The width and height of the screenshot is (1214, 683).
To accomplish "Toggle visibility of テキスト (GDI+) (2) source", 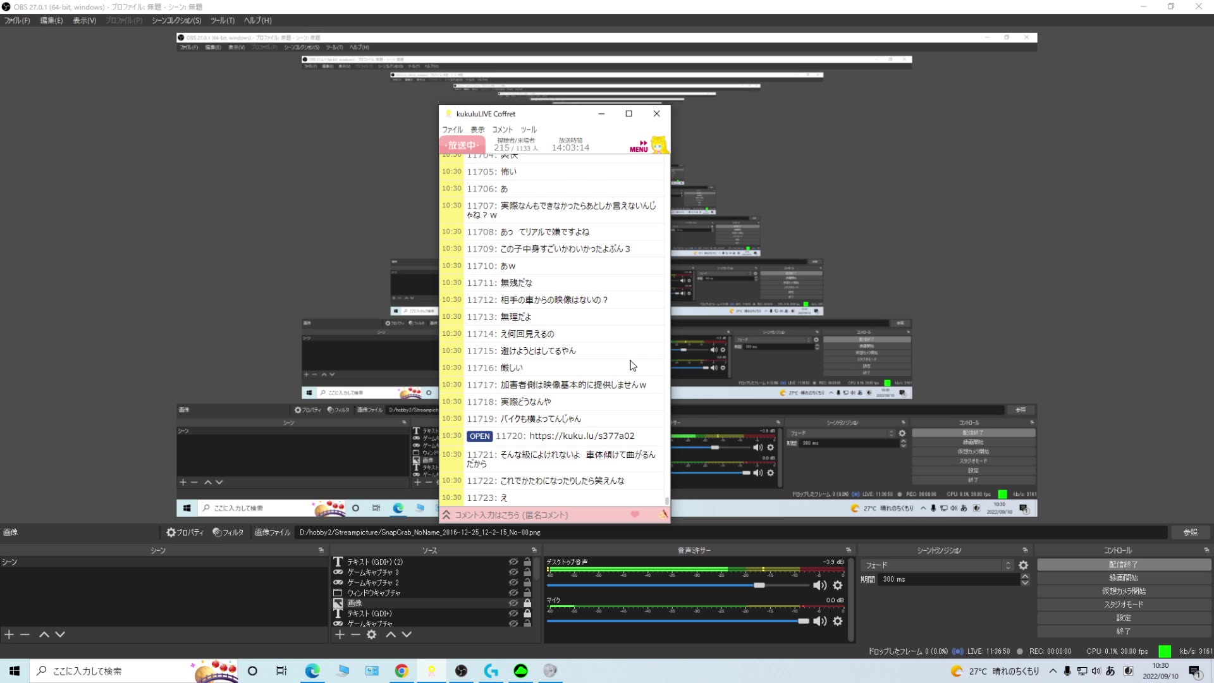I will 513,562.
